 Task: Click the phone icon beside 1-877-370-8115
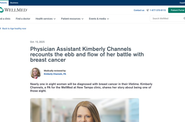pos(148,10)
